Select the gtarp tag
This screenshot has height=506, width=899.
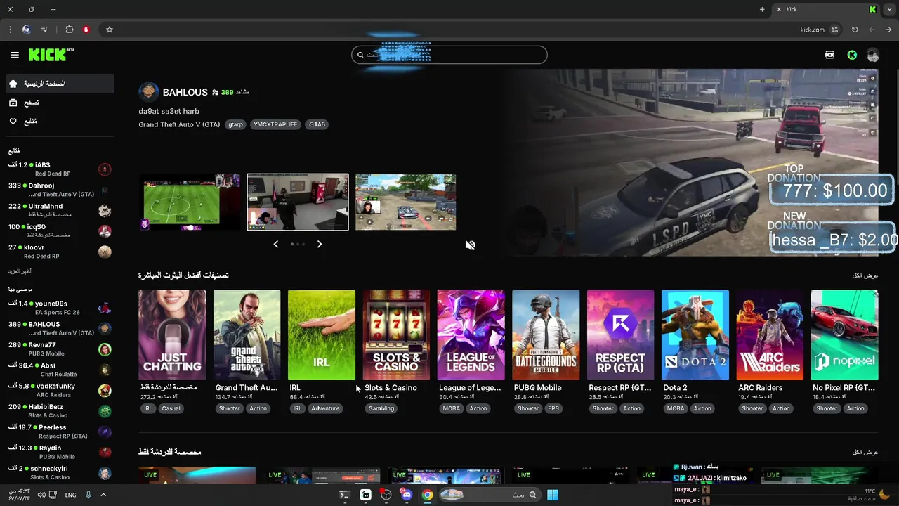[x=235, y=124]
